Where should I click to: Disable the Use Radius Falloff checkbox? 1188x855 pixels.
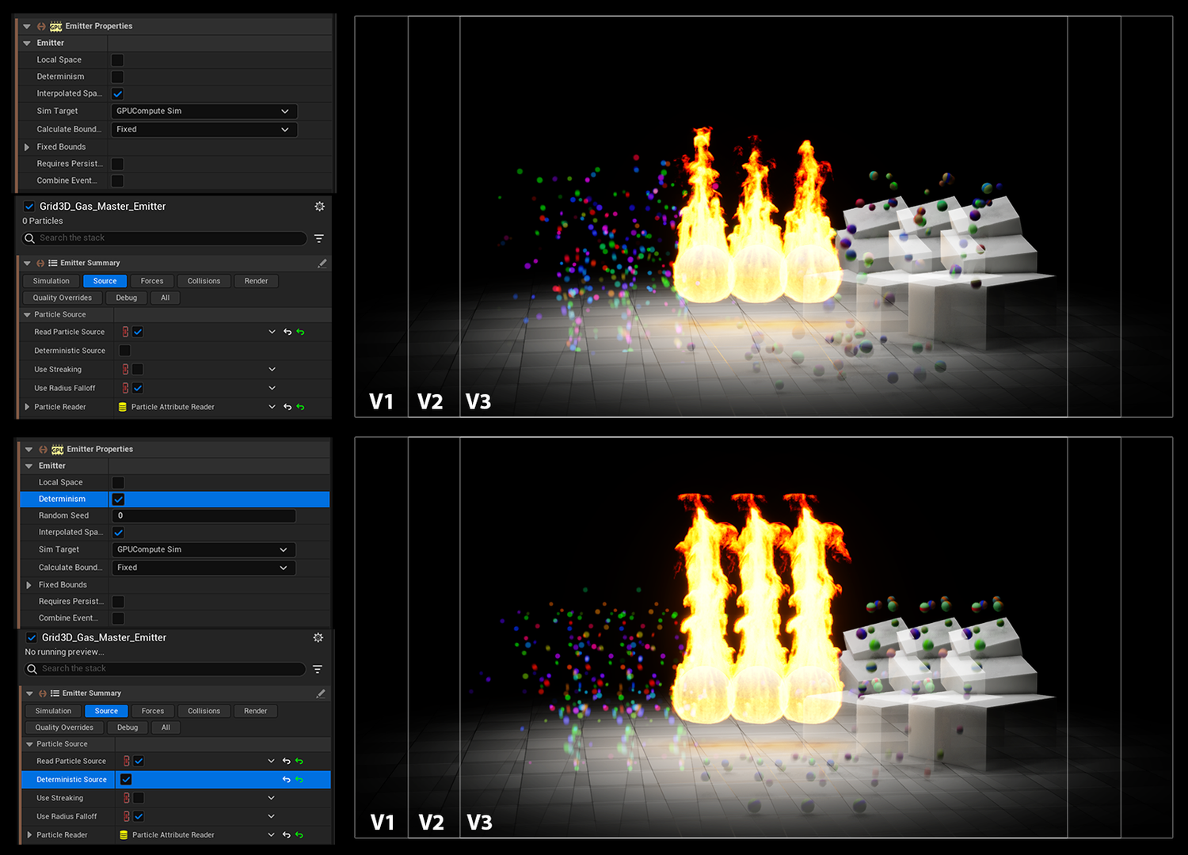(x=138, y=387)
